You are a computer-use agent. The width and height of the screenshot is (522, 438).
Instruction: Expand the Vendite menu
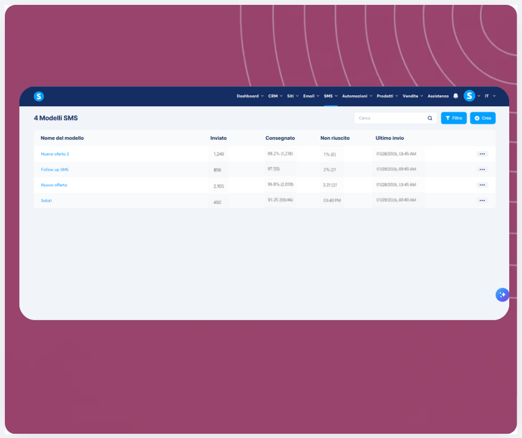pyautogui.click(x=413, y=96)
